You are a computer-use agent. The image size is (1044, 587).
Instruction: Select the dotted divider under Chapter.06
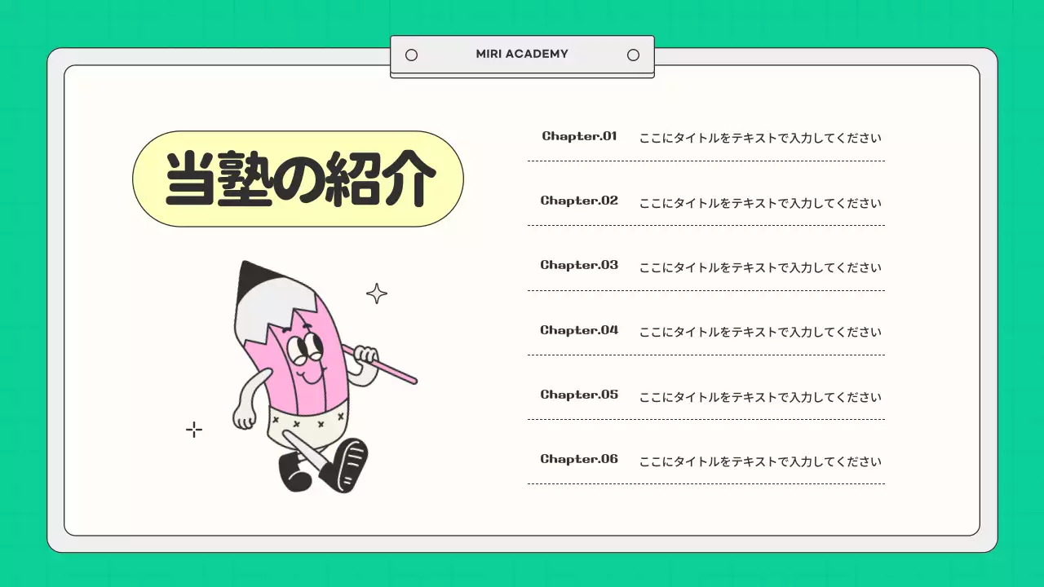coord(706,483)
